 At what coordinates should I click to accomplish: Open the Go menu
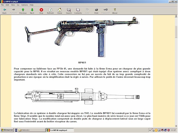point(18,5)
